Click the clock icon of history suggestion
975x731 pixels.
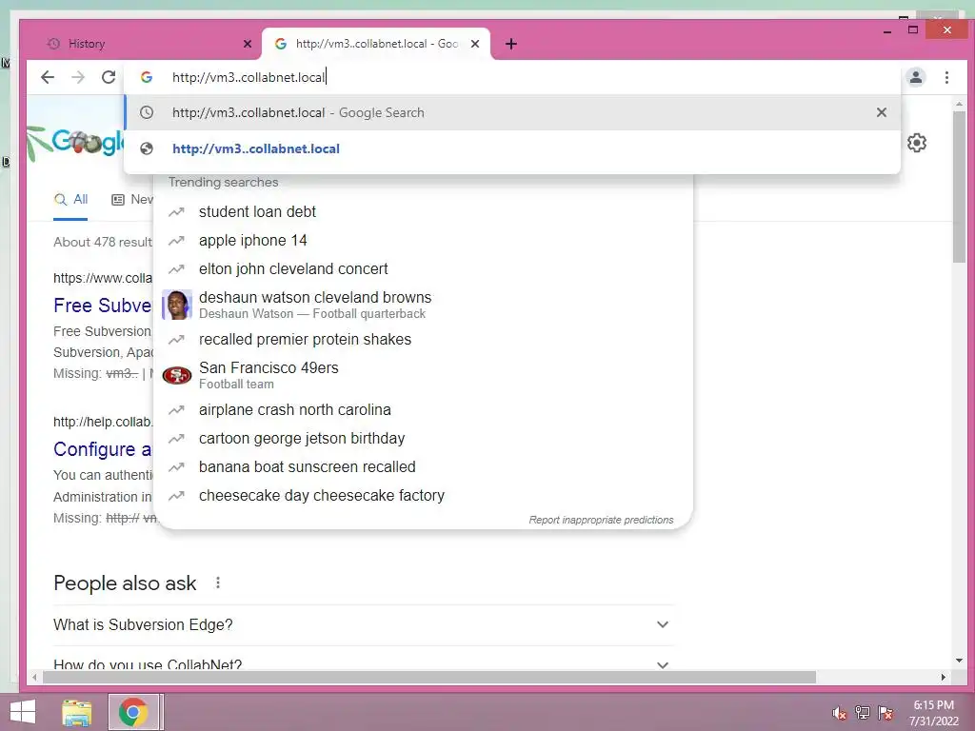147,112
